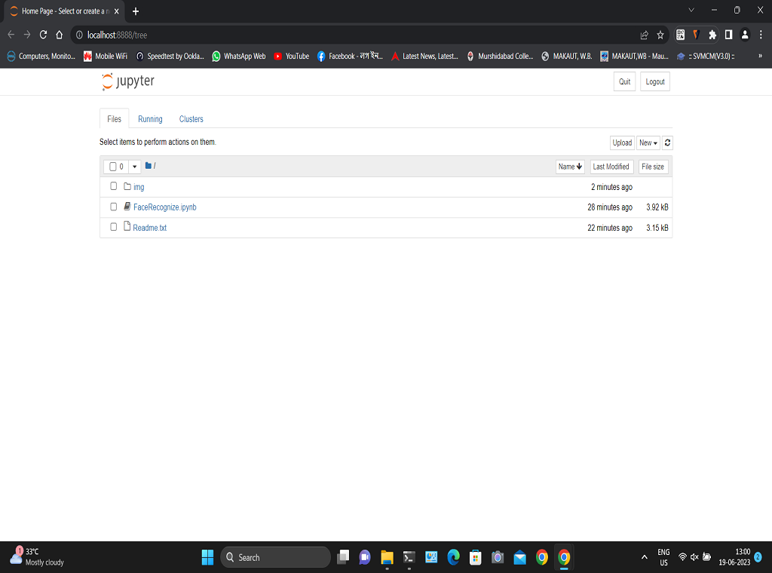772x573 pixels.
Task: Open the browser extensions puzzle icon
Action: (x=712, y=35)
